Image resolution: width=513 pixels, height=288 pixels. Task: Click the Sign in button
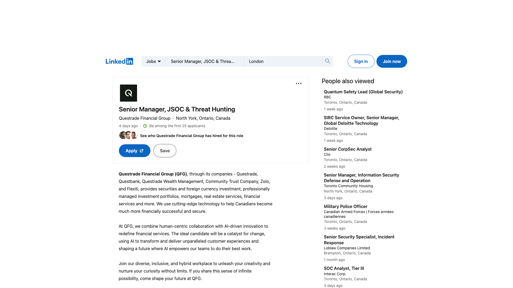click(361, 61)
